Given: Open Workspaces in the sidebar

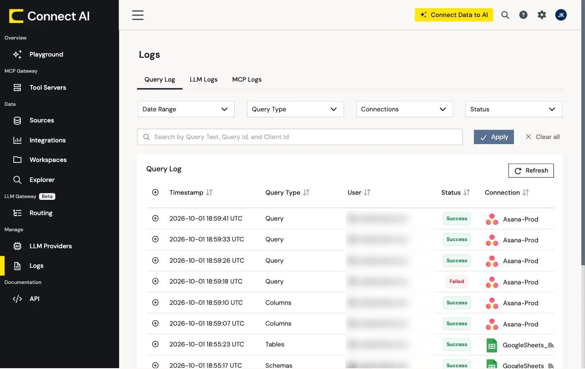Looking at the screenshot, I should (x=48, y=160).
